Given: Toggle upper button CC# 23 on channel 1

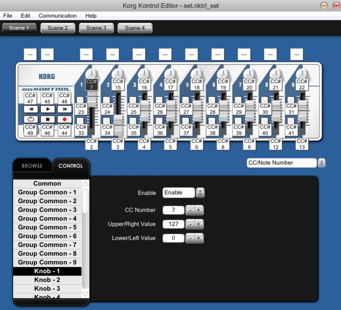Looking at the screenshot, I should click(81, 109).
